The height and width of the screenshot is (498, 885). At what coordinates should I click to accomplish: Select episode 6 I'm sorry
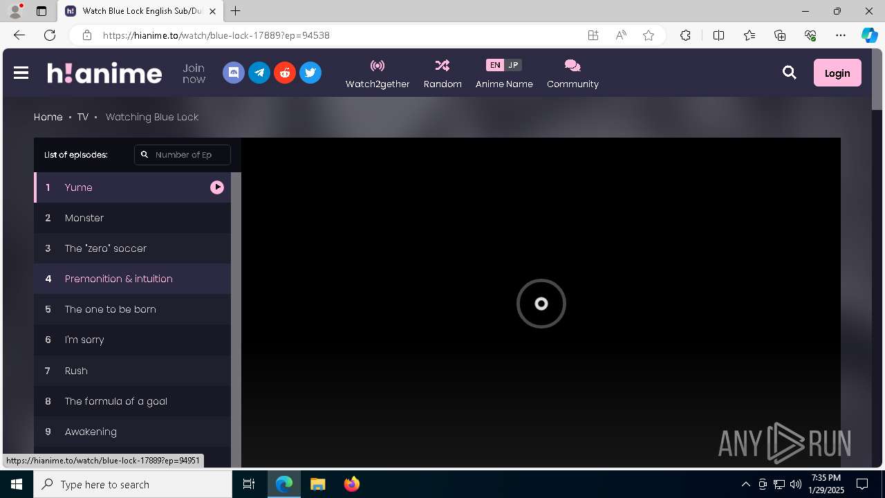click(x=132, y=340)
